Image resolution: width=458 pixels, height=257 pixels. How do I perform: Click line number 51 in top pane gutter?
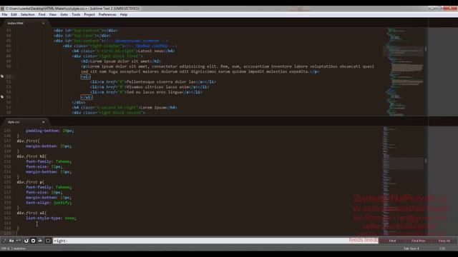click(8, 76)
